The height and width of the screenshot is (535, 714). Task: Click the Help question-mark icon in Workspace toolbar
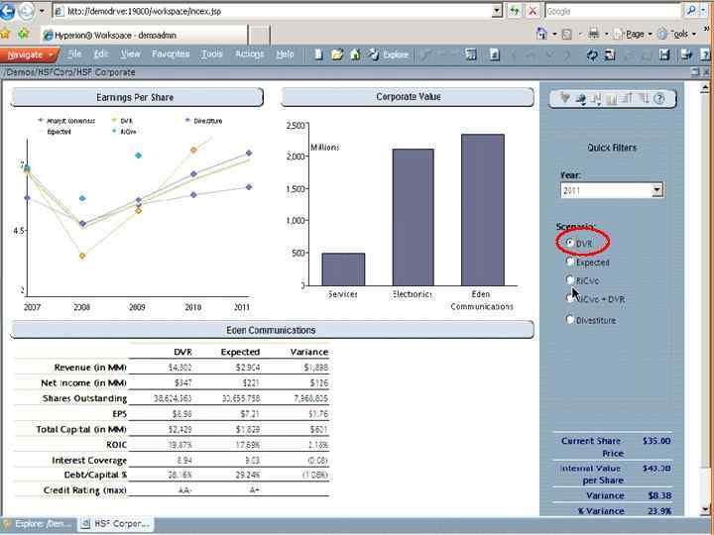pos(705,55)
